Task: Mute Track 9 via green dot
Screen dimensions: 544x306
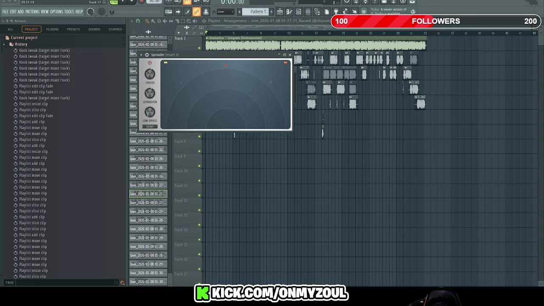Action: coord(199,166)
